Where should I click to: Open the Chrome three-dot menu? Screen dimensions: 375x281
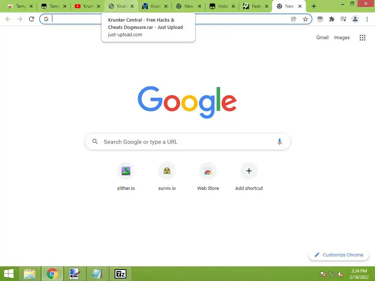click(x=367, y=19)
